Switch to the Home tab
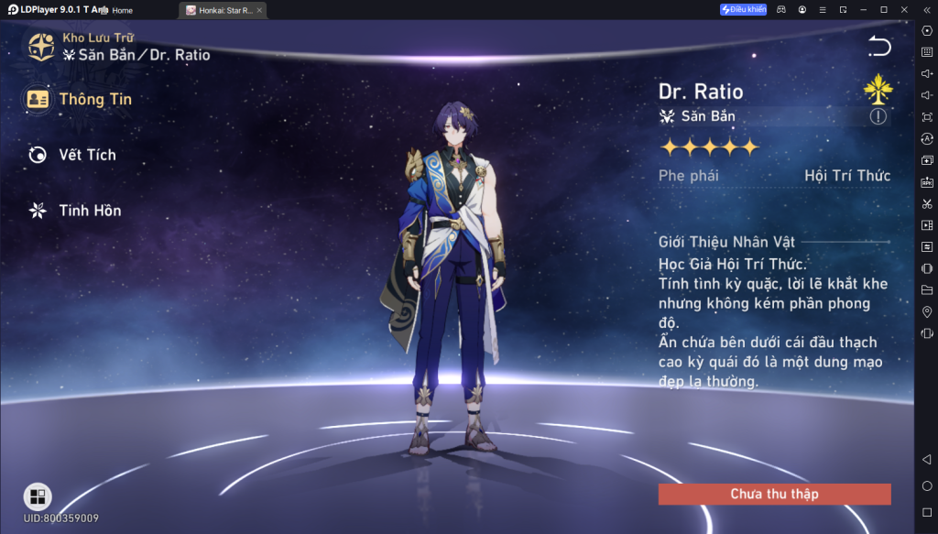This screenshot has height=534, width=938. click(118, 10)
